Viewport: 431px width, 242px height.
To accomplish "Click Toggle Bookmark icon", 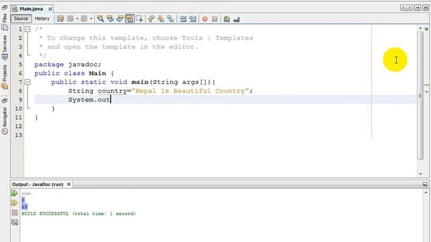I will 170,19.
